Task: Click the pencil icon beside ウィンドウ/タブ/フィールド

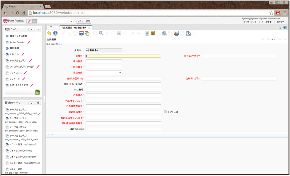Action: tap(38, 67)
